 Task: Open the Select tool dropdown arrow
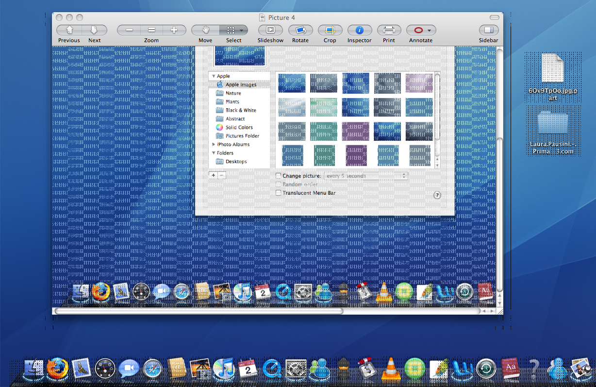[x=242, y=30]
